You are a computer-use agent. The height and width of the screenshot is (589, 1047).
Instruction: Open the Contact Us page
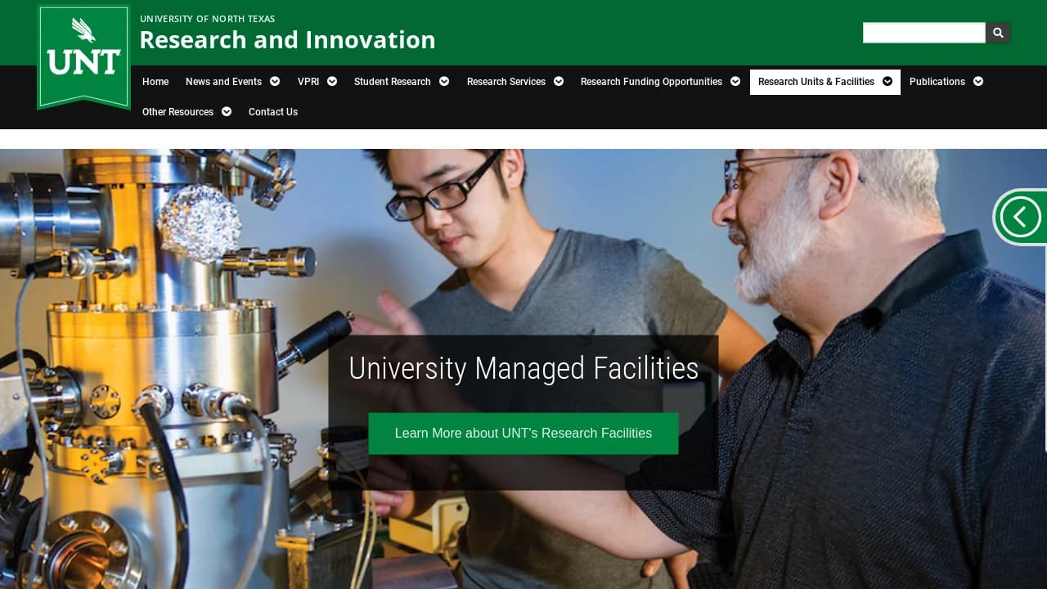click(x=273, y=112)
